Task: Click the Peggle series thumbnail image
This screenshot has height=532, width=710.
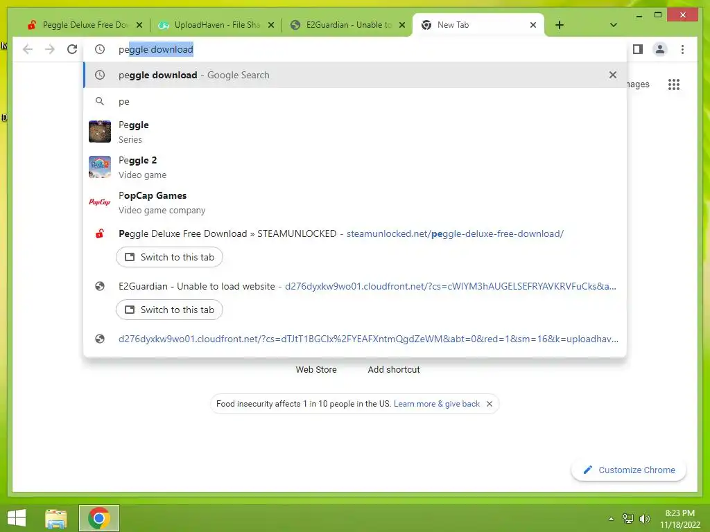Action: pos(100,132)
